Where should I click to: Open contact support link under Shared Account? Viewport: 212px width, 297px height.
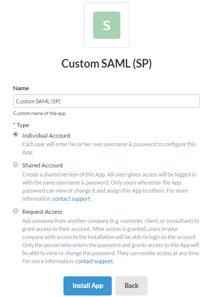click(72, 199)
